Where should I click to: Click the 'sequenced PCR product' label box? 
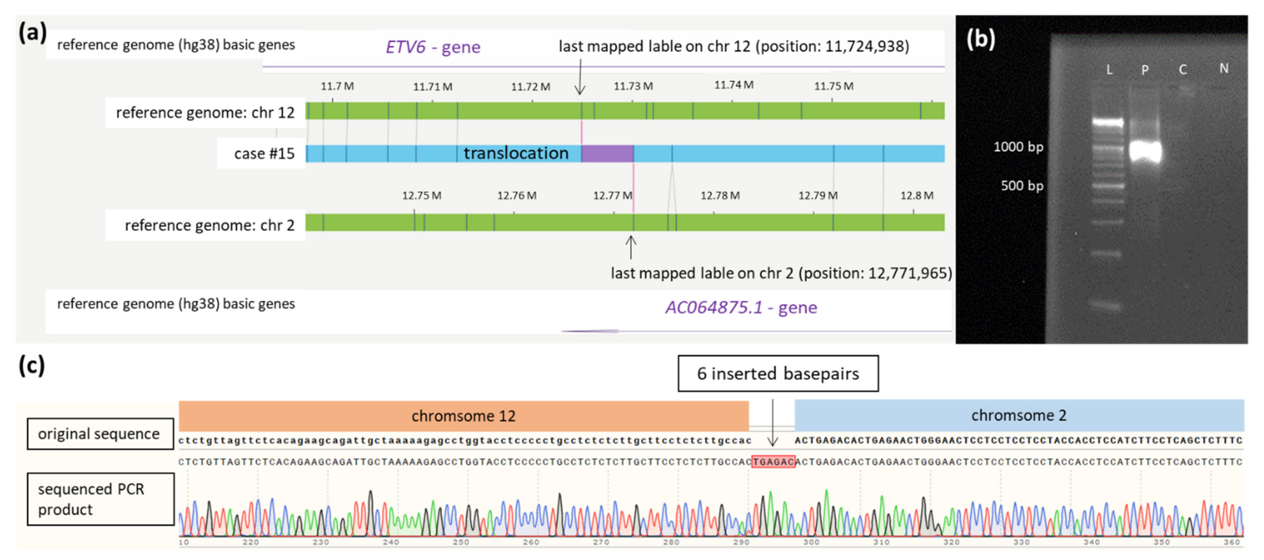(100, 499)
